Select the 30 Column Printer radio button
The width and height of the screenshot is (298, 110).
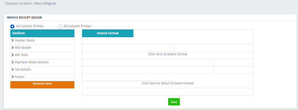[60, 26]
